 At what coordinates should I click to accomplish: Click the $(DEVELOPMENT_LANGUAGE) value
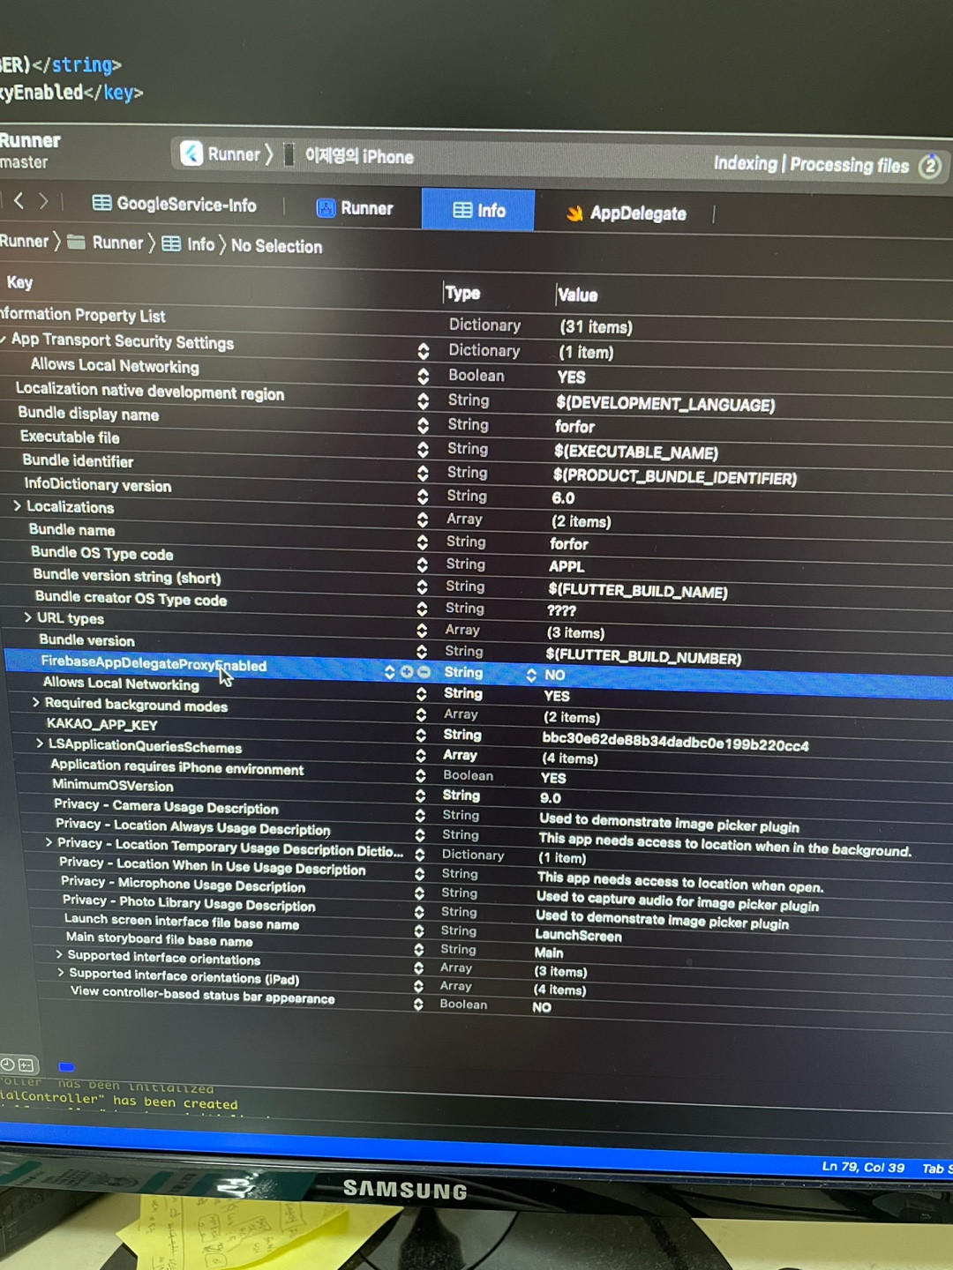(665, 404)
